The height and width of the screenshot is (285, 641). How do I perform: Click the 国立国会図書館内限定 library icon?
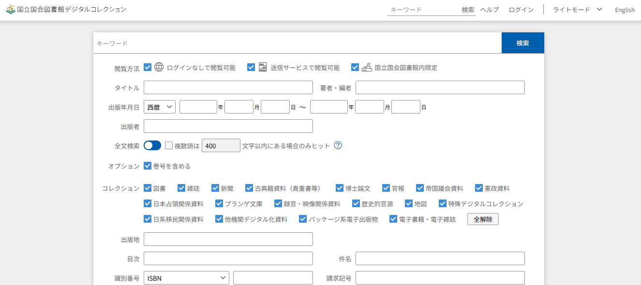[367, 67]
